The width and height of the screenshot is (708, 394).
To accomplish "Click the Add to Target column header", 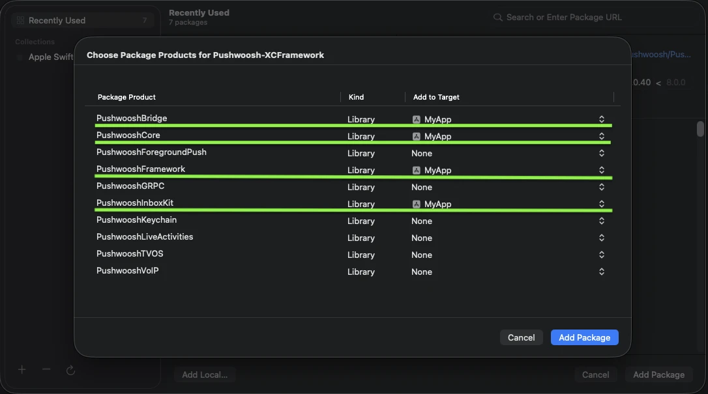I will [436, 97].
